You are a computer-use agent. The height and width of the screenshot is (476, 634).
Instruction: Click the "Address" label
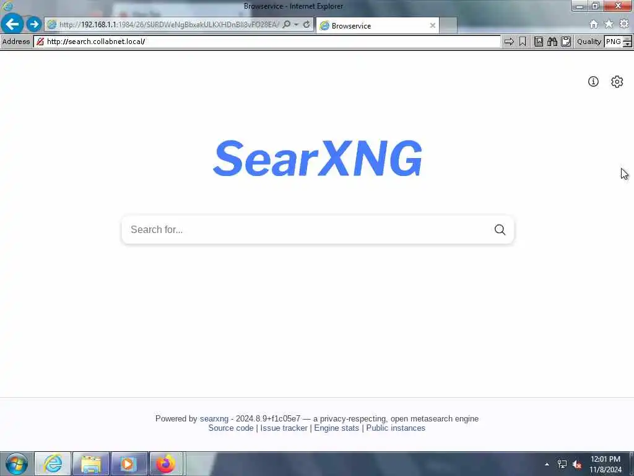[x=15, y=42]
